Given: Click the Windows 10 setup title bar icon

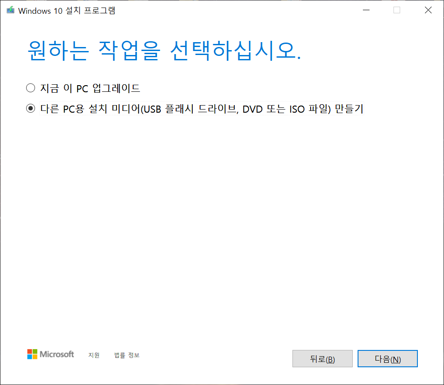Looking at the screenshot, I should pos(11,10).
